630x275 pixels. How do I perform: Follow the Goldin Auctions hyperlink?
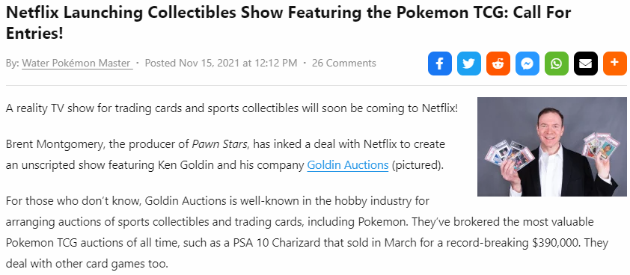click(x=347, y=165)
